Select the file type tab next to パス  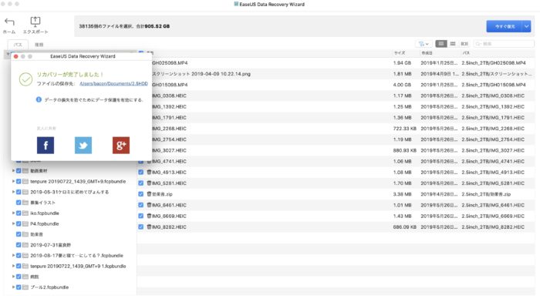tap(39, 45)
